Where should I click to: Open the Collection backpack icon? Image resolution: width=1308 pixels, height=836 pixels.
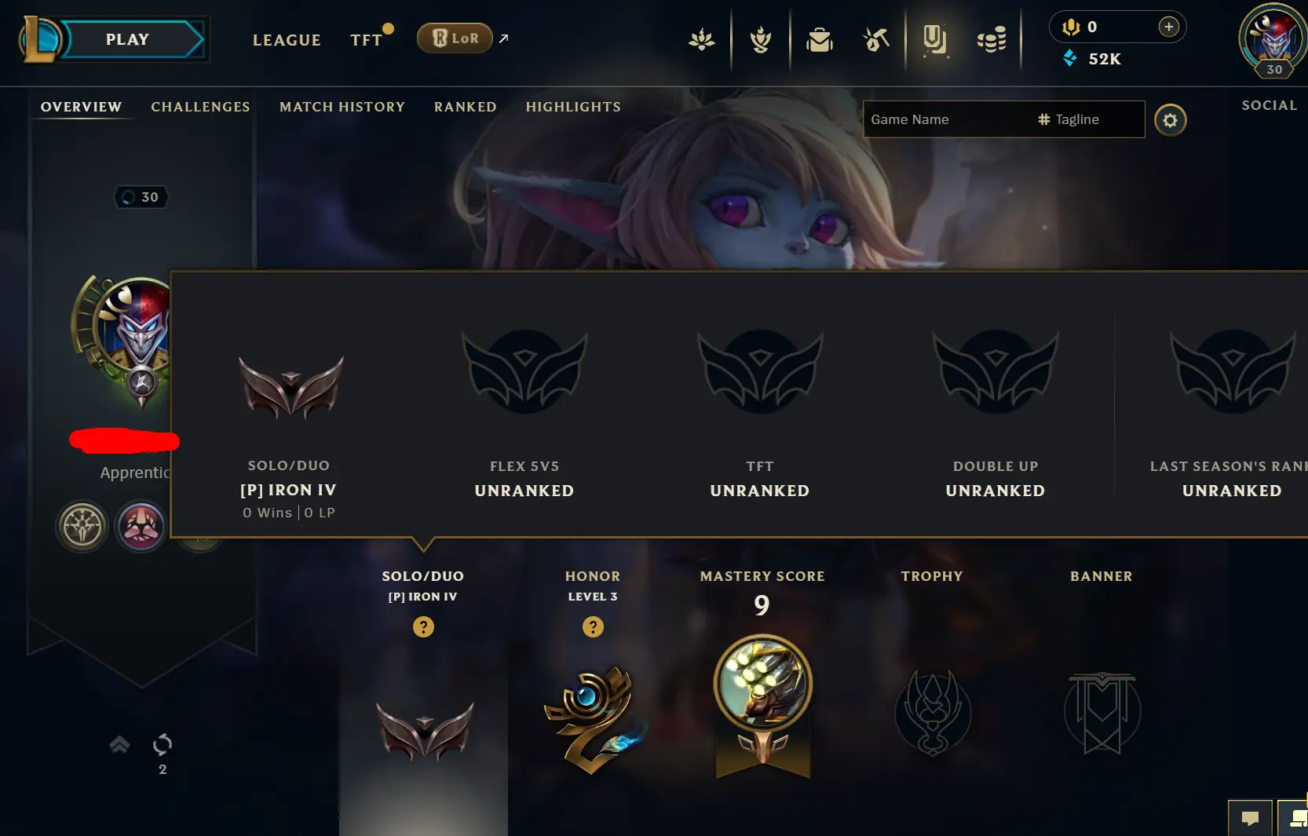click(819, 39)
